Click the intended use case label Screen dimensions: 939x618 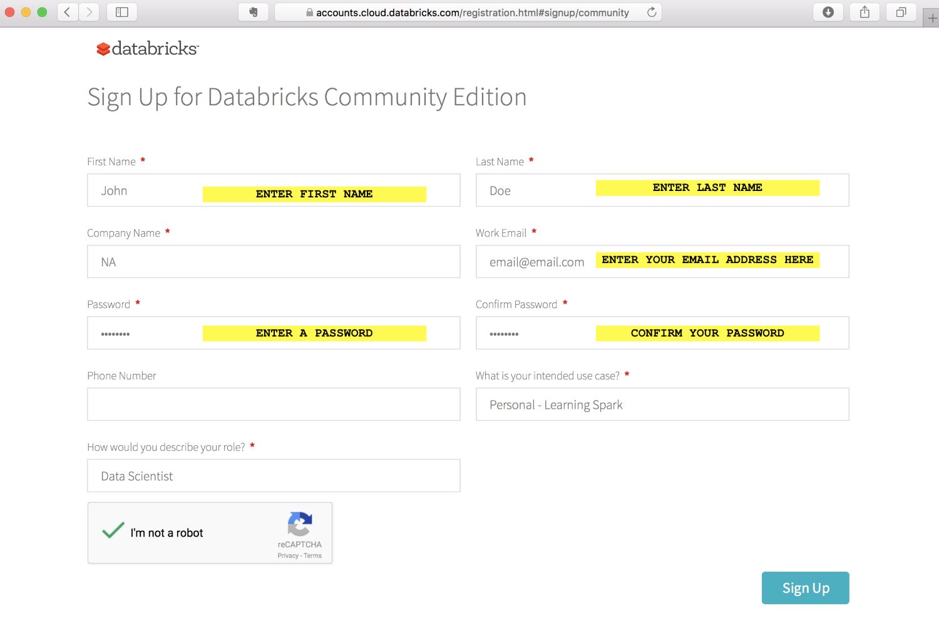548,376
